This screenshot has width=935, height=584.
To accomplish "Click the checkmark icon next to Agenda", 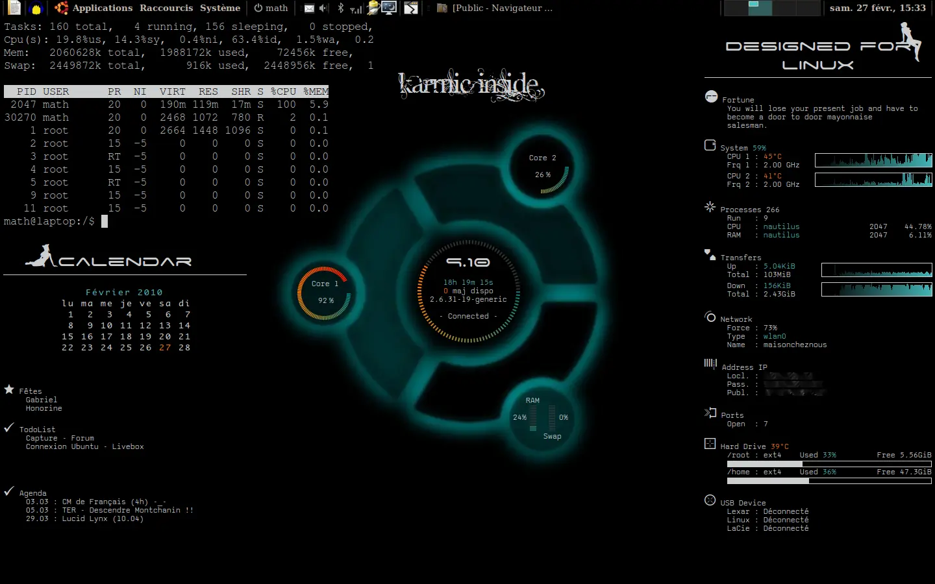I will (9, 491).
